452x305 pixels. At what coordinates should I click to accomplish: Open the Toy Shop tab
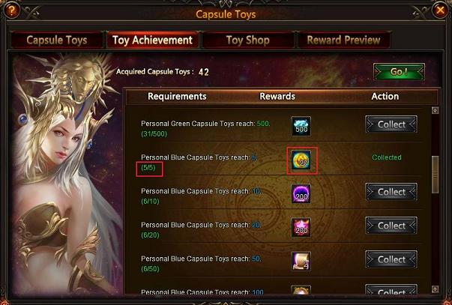(248, 40)
